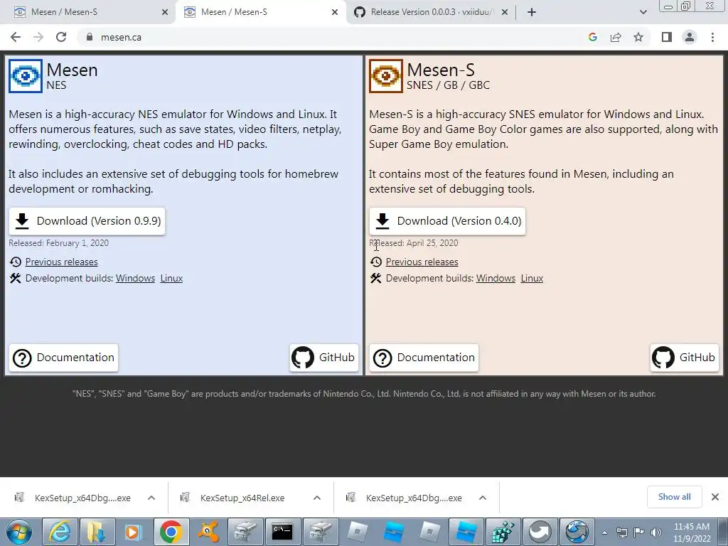The height and width of the screenshot is (546, 728).
Task: Open Avast antivirus taskbar icon
Action: click(208, 532)
